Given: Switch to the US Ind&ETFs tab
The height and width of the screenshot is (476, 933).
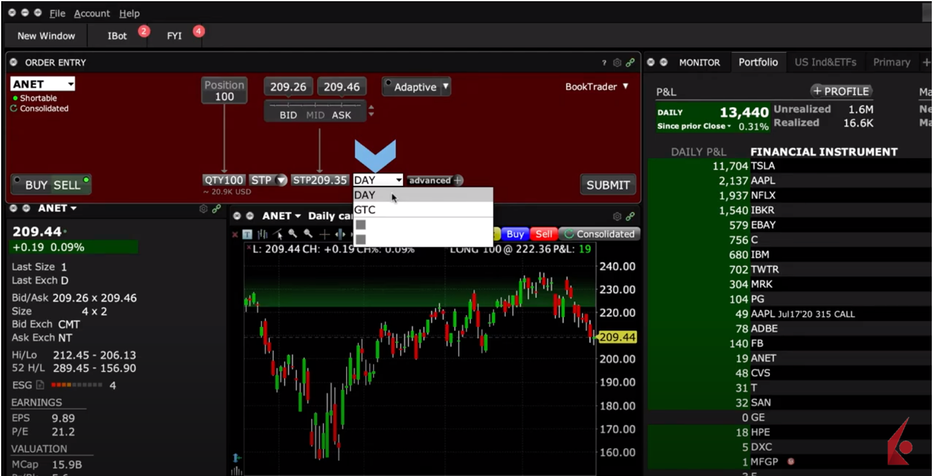Looking at the screenshot, I should pyautogui.click(x=825, y=62).
